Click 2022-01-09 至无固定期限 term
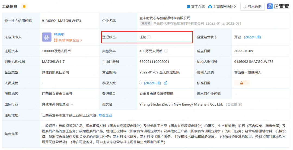The height and width of the screenshot is (150, 293). (x=160, y=72)
